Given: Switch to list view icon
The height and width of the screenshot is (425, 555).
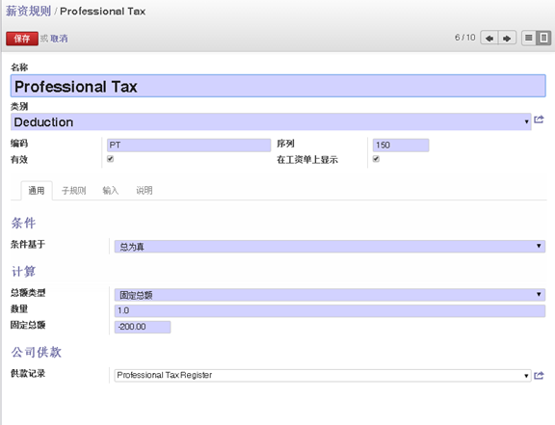Looking at the screenshot, I should [529, 38].
